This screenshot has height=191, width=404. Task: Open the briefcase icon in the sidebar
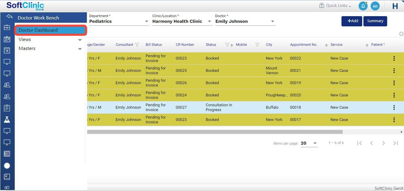tap(7, 28)
